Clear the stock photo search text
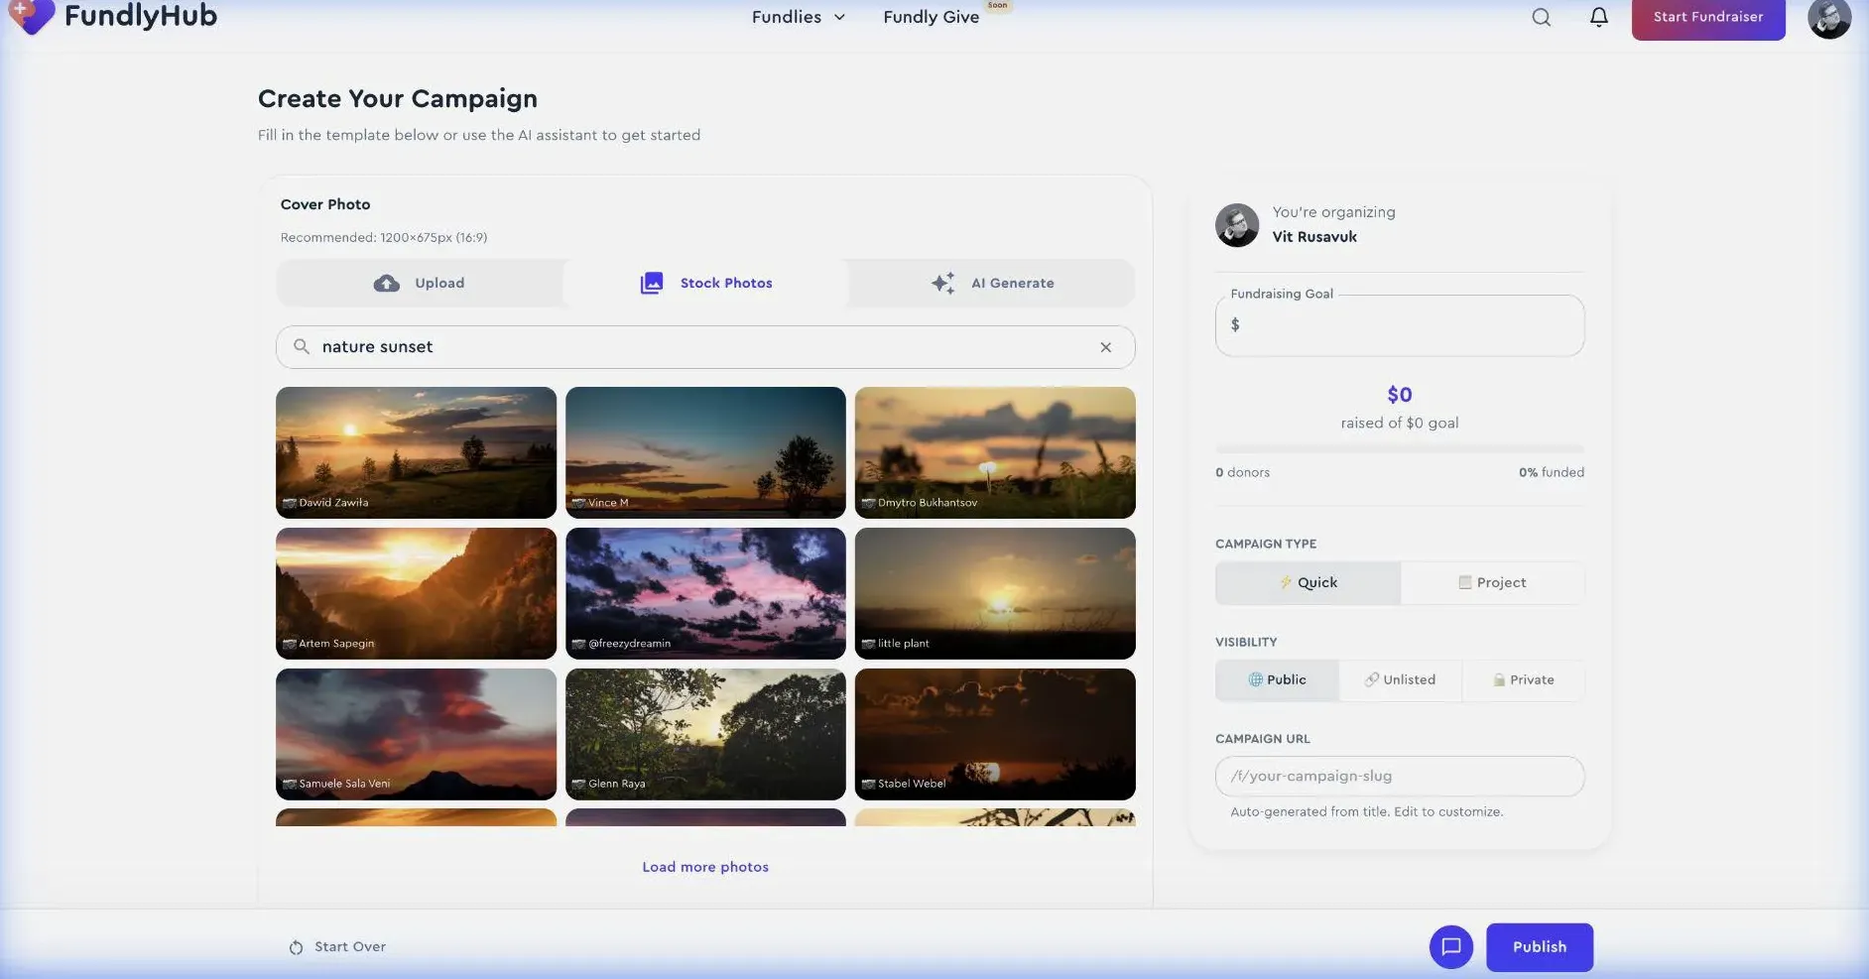1869x979 pixels. tap(1105, 347)
